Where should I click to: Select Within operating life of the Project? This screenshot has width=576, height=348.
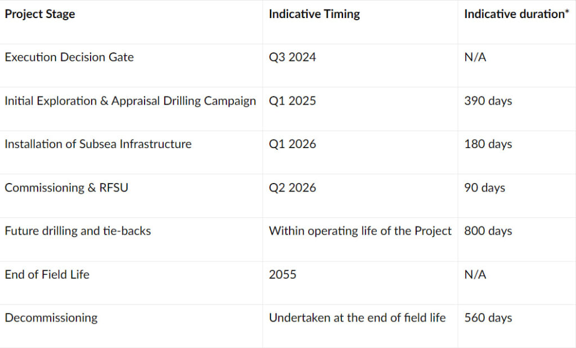[x=360, y=231]
